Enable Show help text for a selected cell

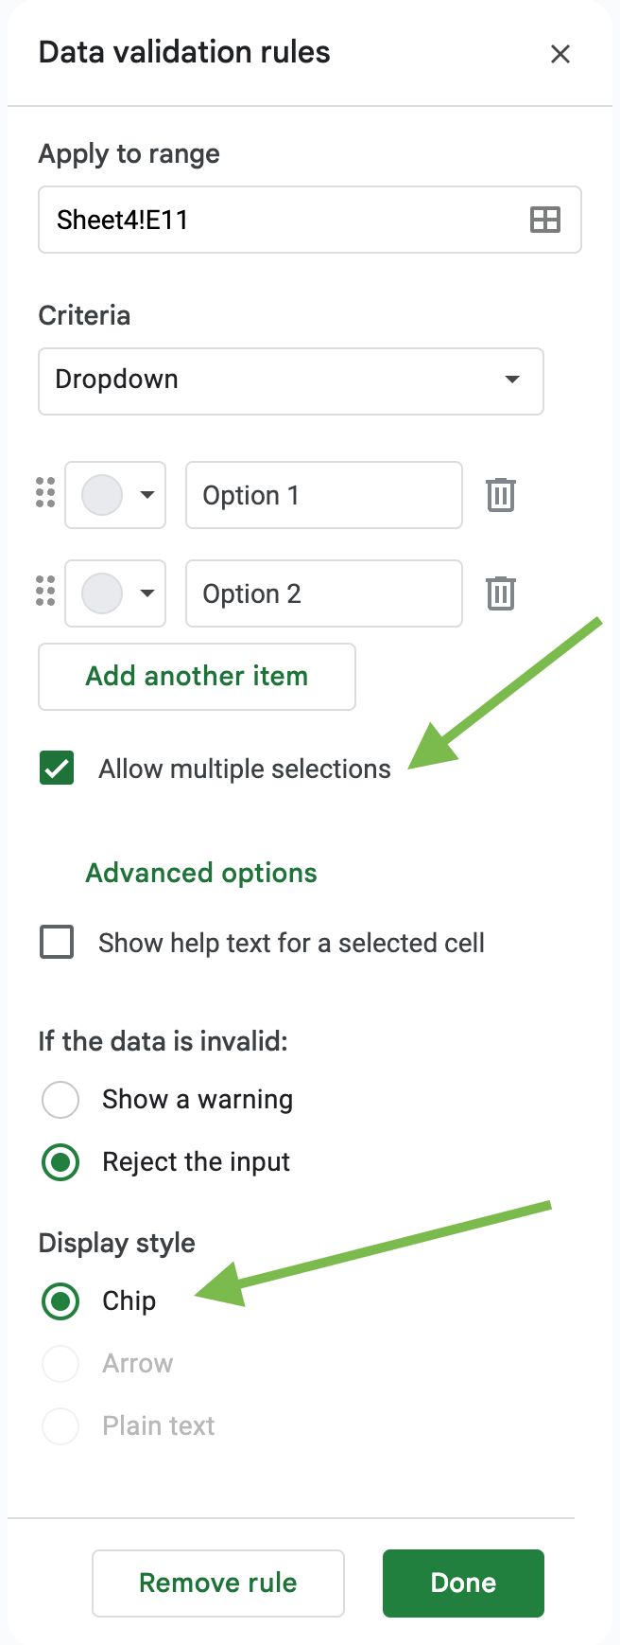(x=57, y=942)
